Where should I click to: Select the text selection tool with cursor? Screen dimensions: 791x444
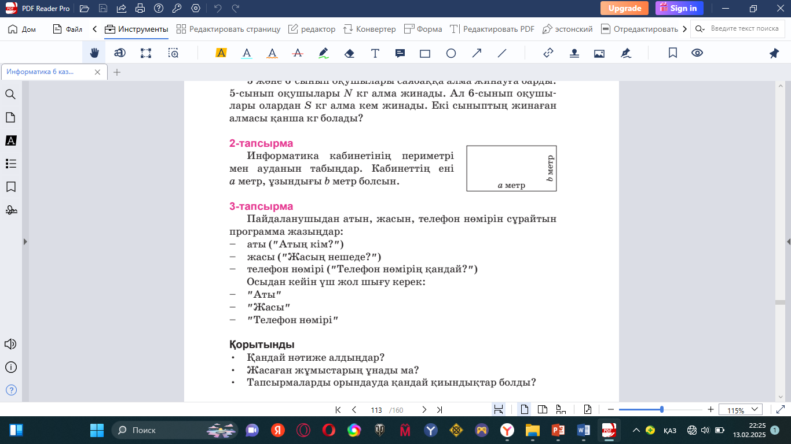[x=120, y=53]
